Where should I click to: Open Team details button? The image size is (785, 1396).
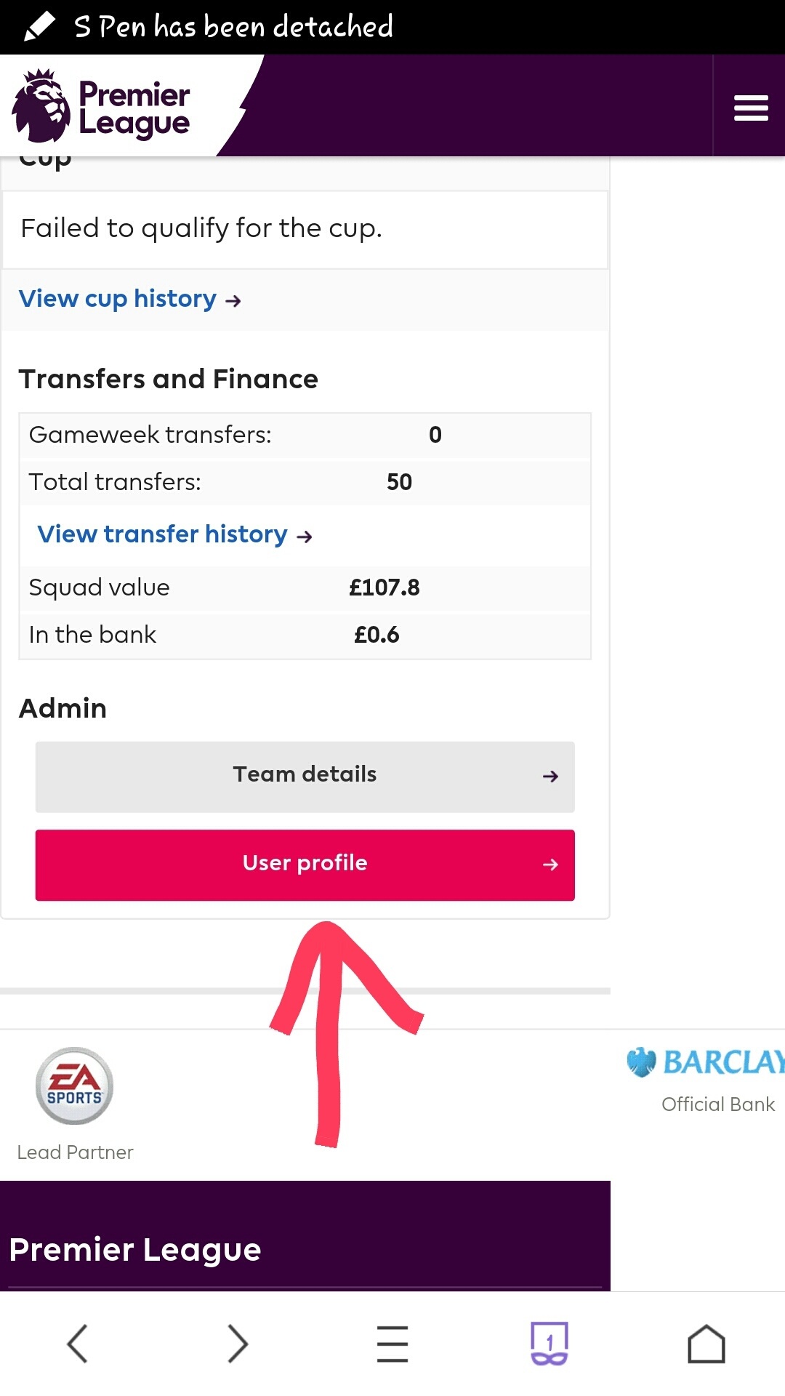click(x=305, y=775)
